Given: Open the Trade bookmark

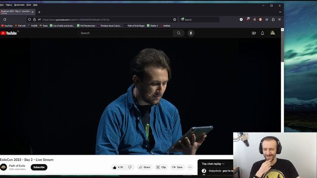Looking at the screenshot, I should coord(44,26).
